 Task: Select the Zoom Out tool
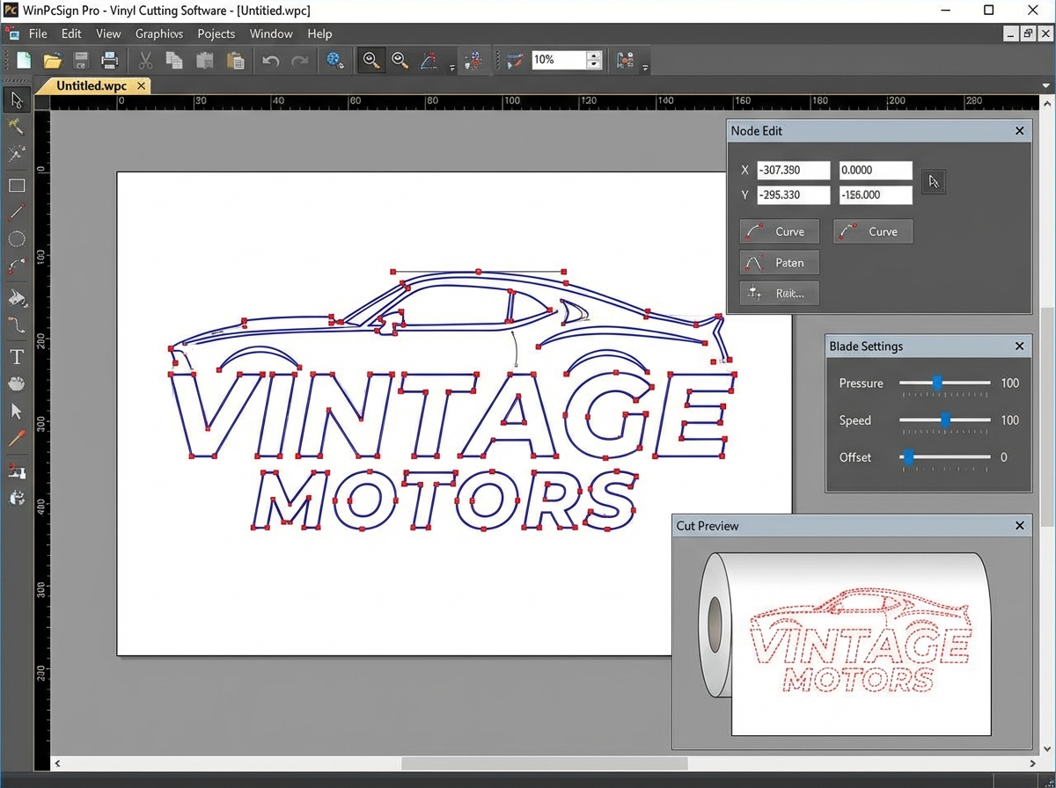point(400,60)
